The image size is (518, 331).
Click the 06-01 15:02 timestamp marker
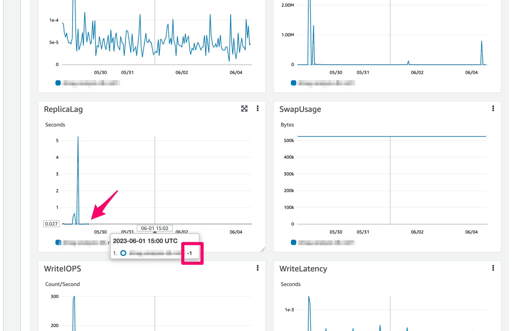[154, 228]
